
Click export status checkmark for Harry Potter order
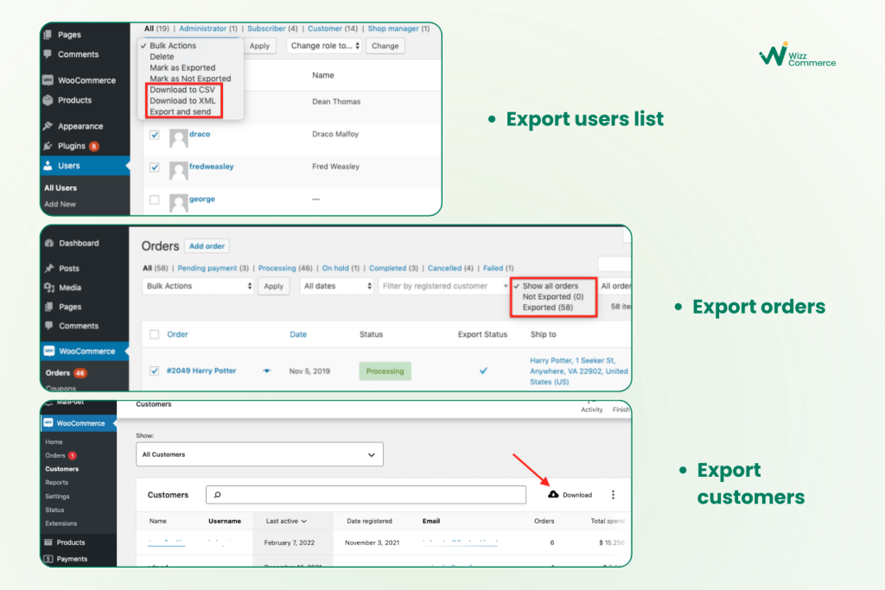483,371
